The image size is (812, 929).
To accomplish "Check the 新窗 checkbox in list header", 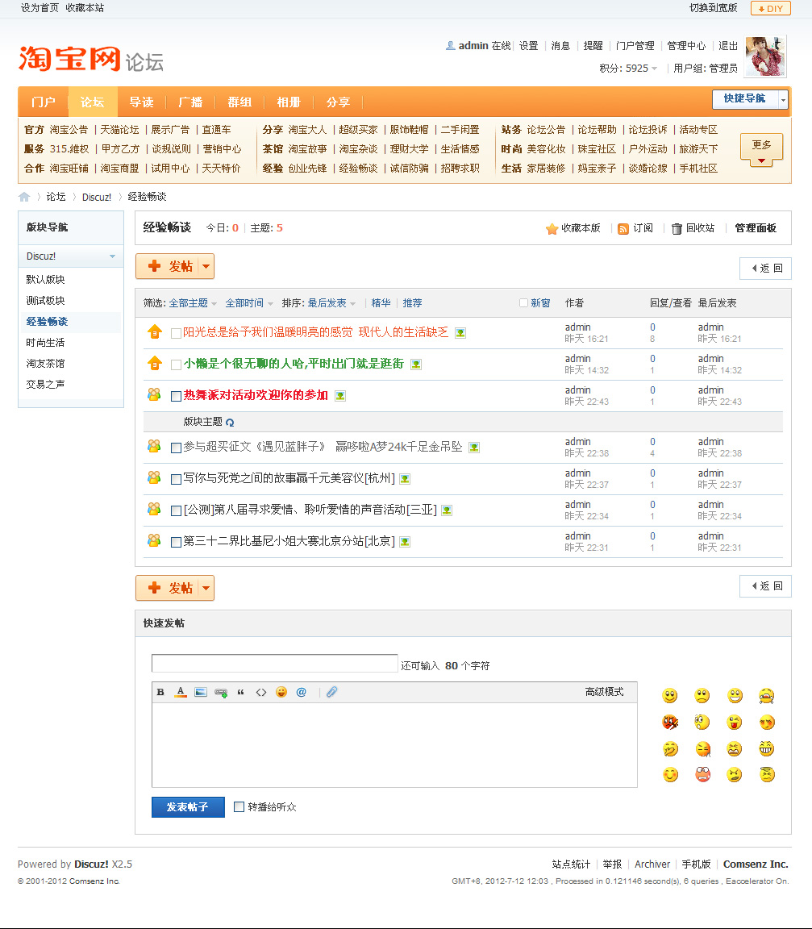I will coord(523,302).
